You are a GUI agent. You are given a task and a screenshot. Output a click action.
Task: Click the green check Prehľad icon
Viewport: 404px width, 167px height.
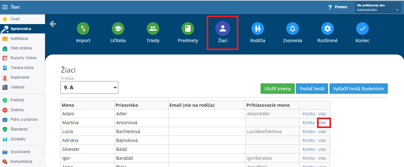pos(5,100)
